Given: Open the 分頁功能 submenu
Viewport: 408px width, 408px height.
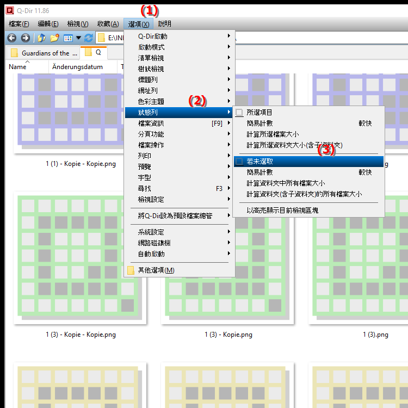Looking at the screenshot, I should tap(180, 134).
